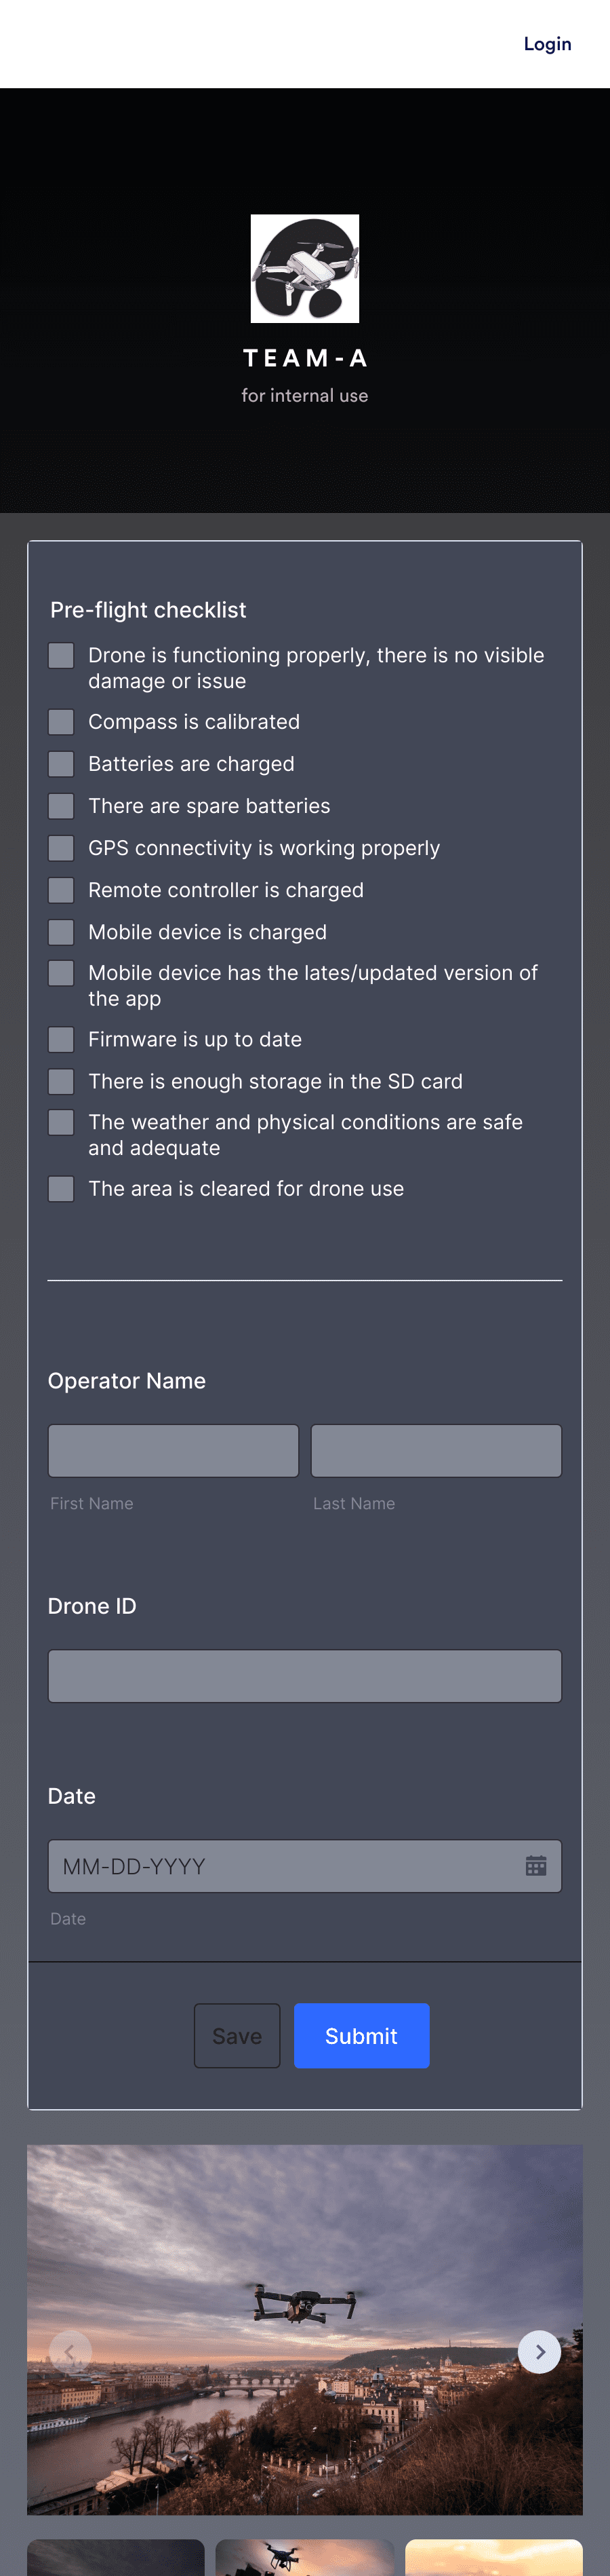Click the First Name input field

pos(173,1450)
